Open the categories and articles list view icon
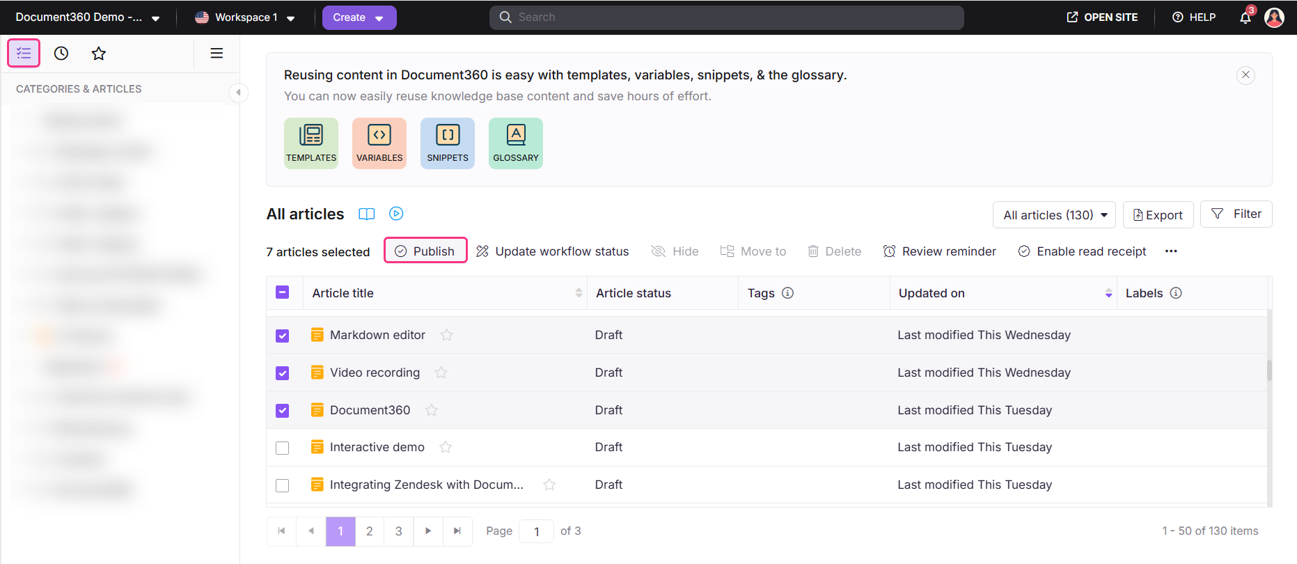This screenshot has width=1297, height=564. (24, 53)
